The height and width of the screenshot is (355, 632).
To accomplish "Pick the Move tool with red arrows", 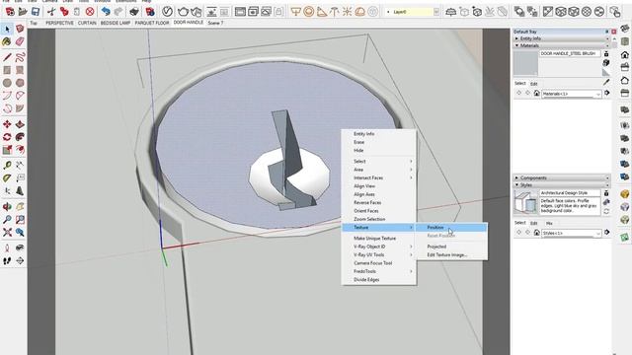I will click(7, 124).
